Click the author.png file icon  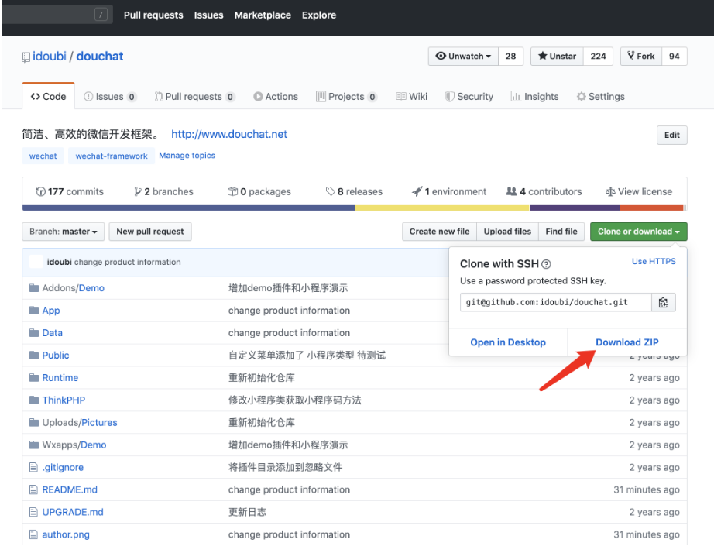[x=33, y=534]
